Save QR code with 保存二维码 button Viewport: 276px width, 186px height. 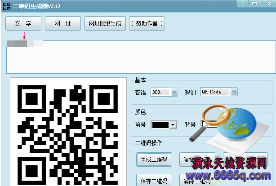coord(154,180)
